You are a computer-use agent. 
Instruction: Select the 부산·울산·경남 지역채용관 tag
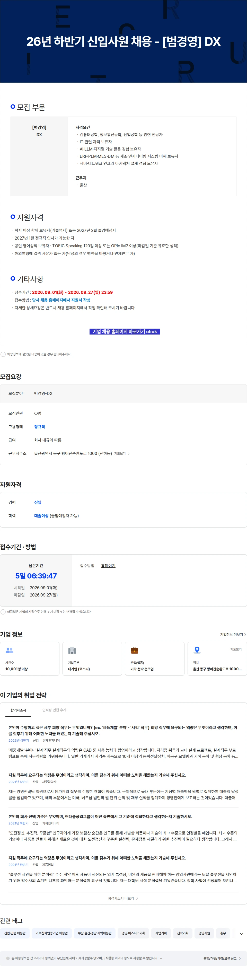coord(95,933)
